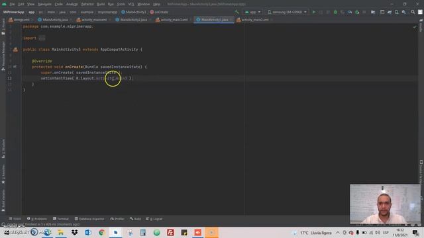The width and height of the screenshot is (424, 238).
Task: Open the Filezilla icon in the taskbar
Action: [170, 232]
